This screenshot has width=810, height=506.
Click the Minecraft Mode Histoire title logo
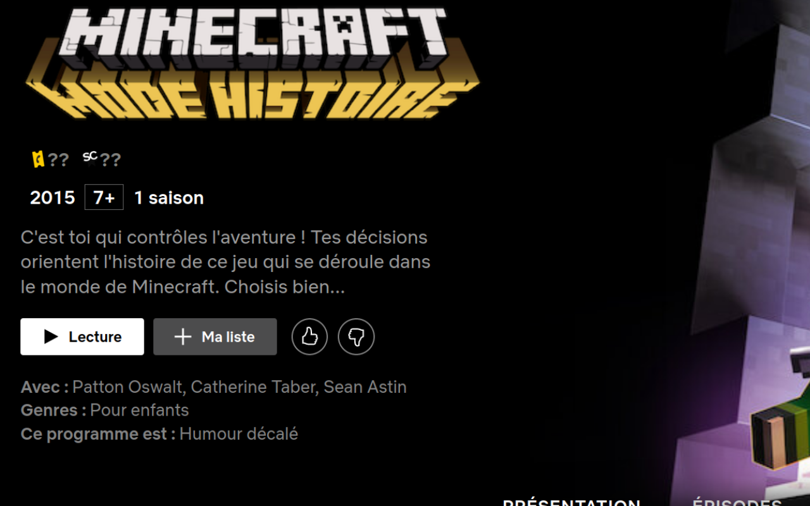pos(253,63)
